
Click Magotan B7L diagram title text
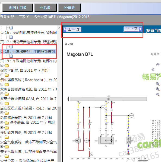coord(80,54)
